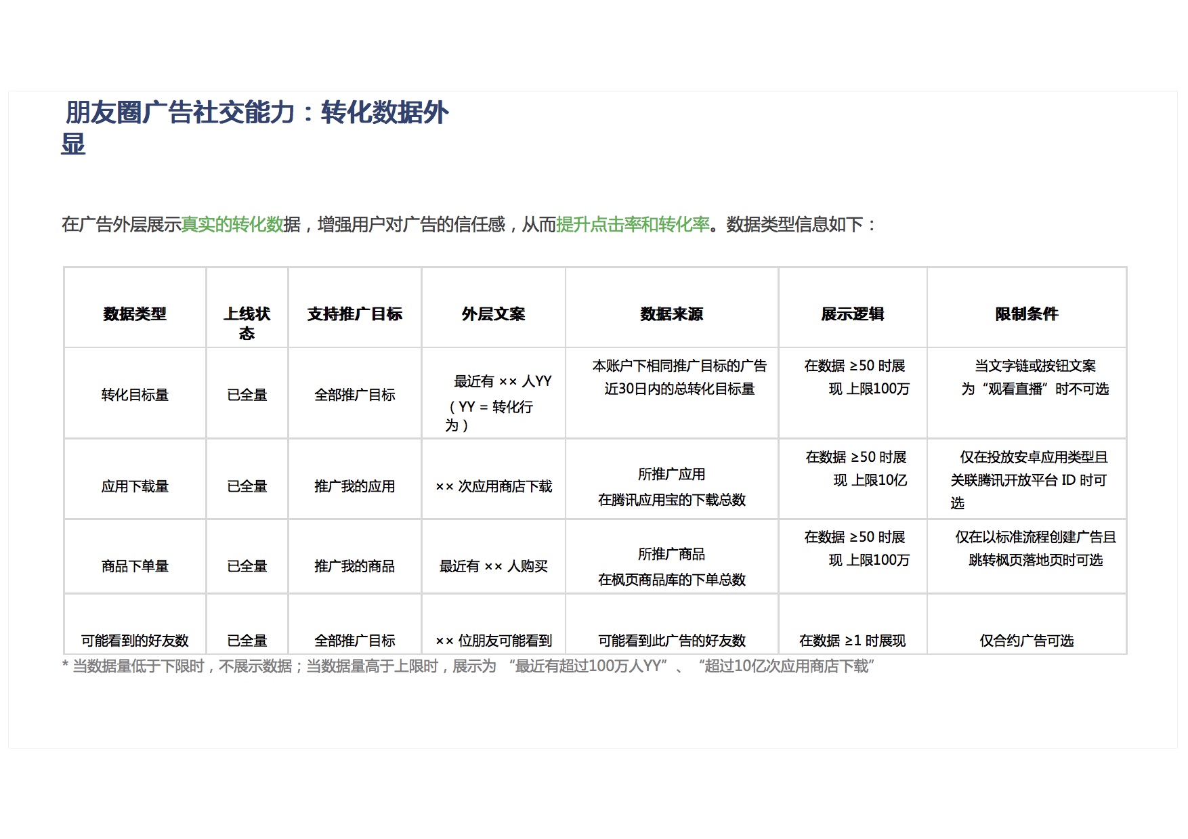The image size is (1188, 839).
Task: Select the 数据类型 column header
Action: point(135,314)
